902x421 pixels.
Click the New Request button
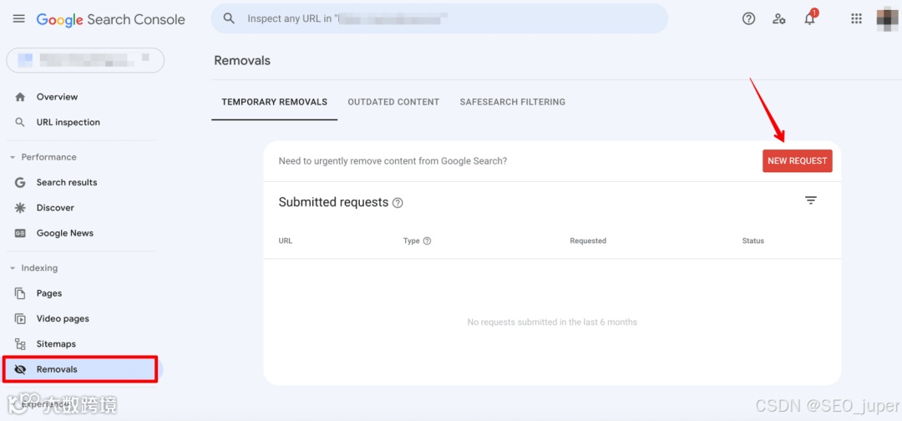[x=797, y=161]
